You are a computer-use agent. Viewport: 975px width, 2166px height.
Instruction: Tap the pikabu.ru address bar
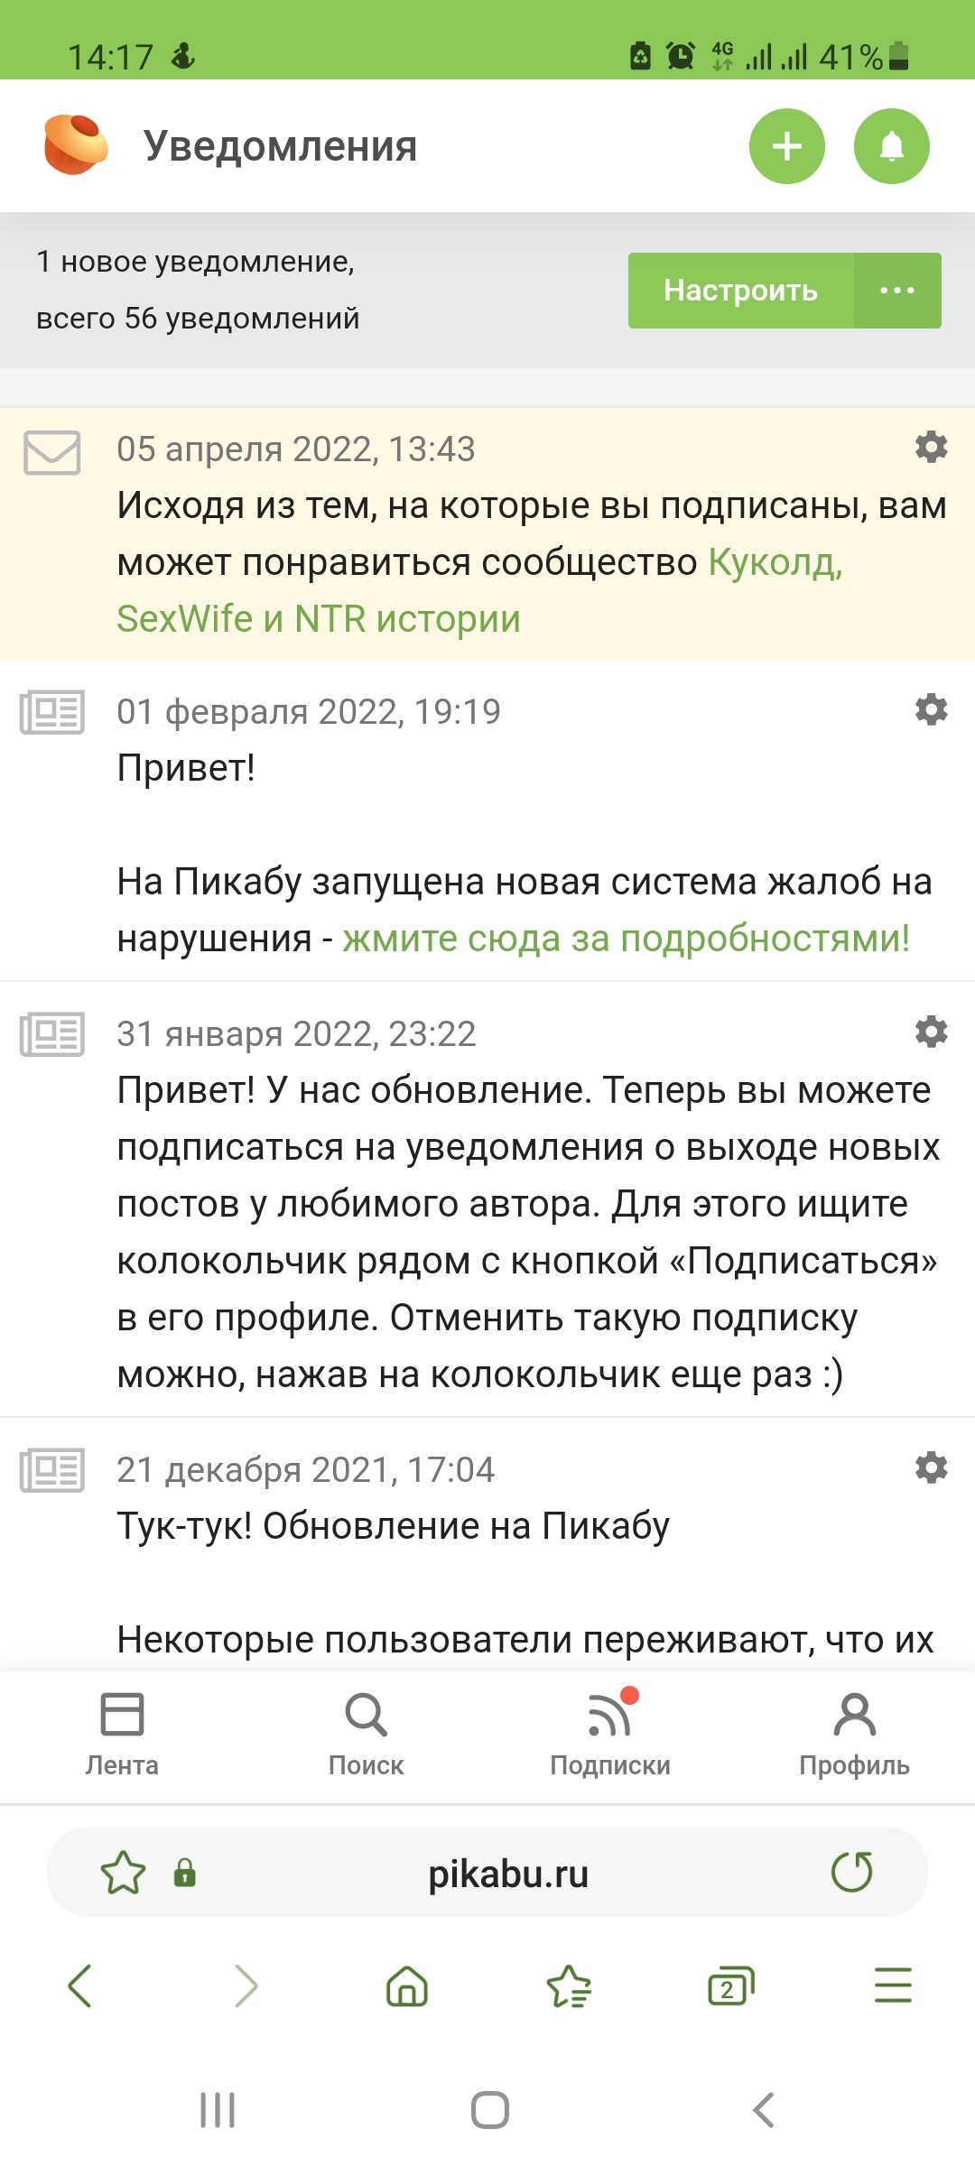(507, 1874)
